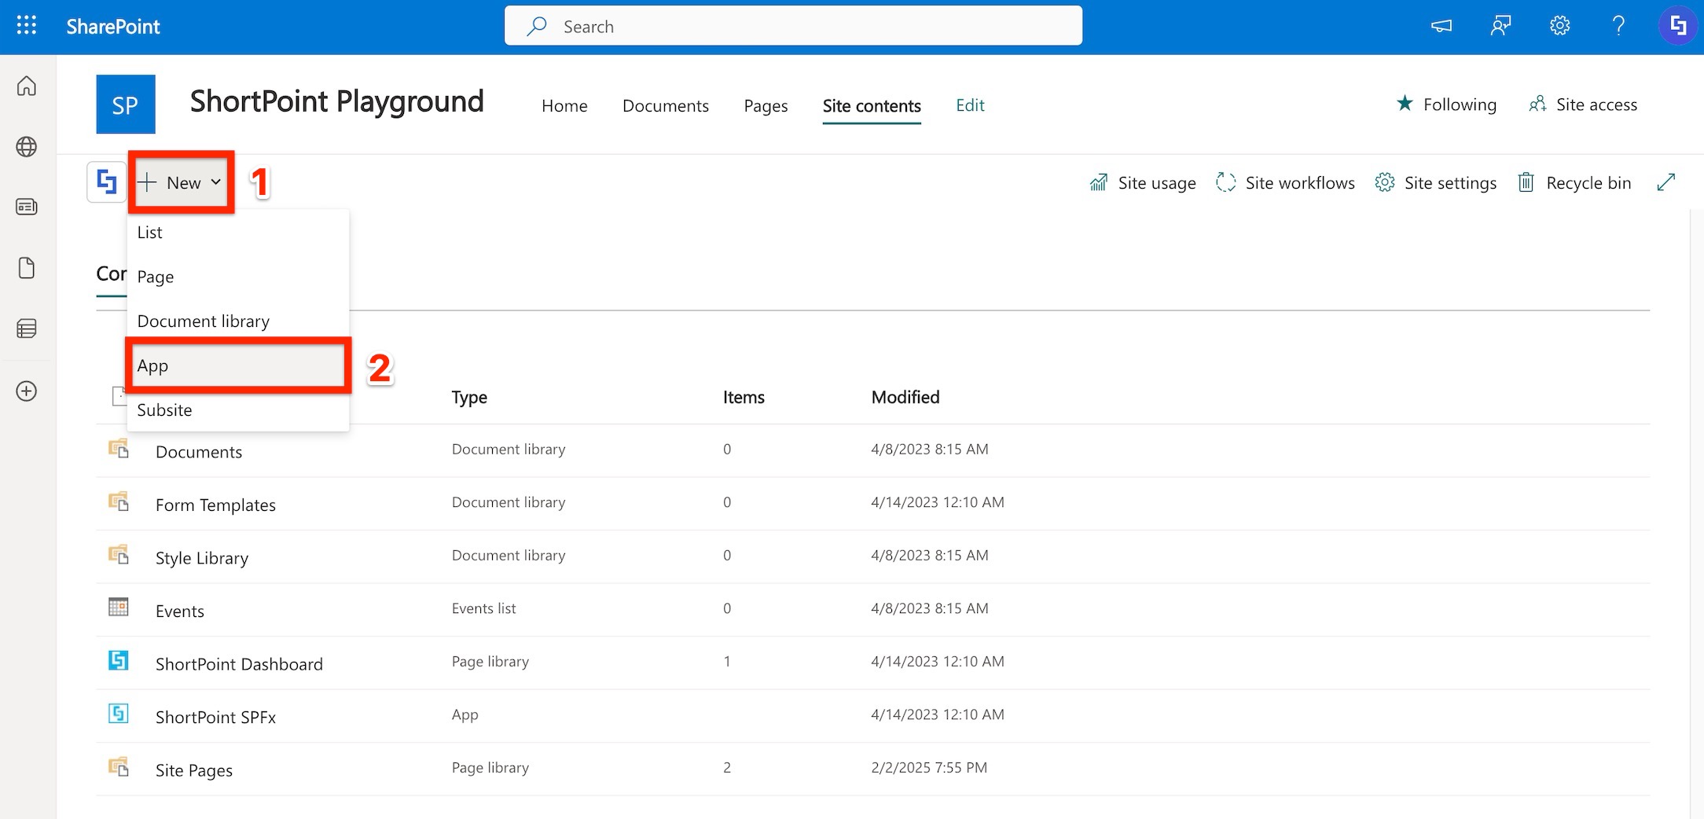This screenshot has width=1704, height=819.
Task: Open the user account avatar
Action: pos(1678,26)
